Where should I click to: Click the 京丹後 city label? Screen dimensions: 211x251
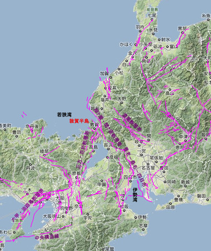coord(32,127)
